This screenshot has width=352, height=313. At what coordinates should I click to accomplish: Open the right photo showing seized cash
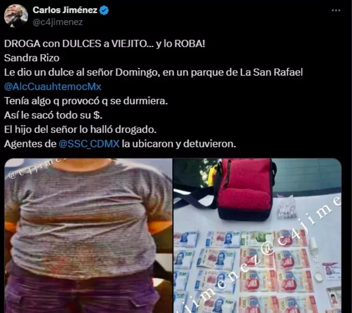click(258, 236)
